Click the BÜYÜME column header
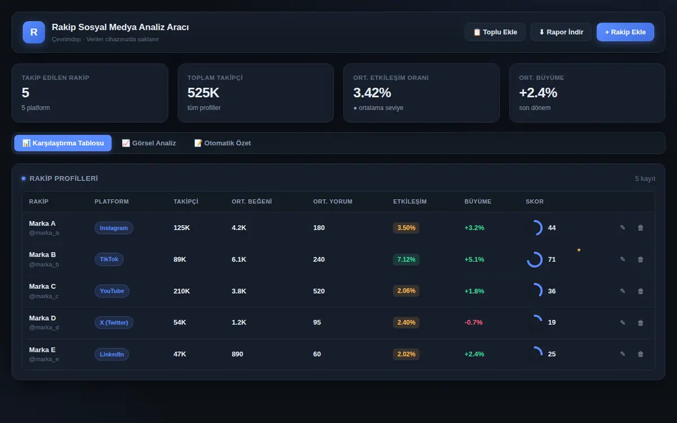 pos(478,202)
